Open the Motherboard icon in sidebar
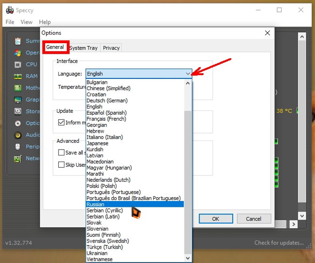Screen dimensions: 315x263 [17, 88]
